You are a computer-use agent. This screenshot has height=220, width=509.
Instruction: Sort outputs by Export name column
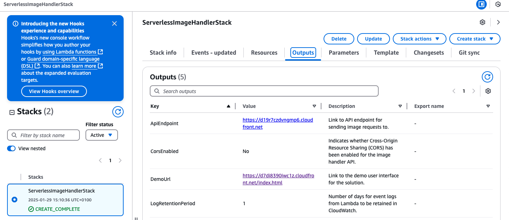(488, 106)
